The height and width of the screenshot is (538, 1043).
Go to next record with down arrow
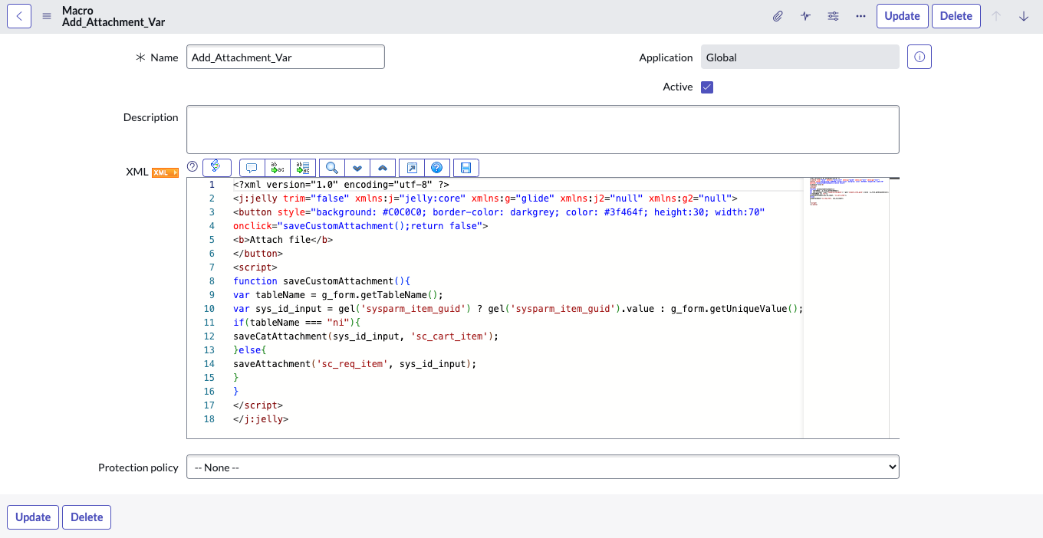(1024, 16)
